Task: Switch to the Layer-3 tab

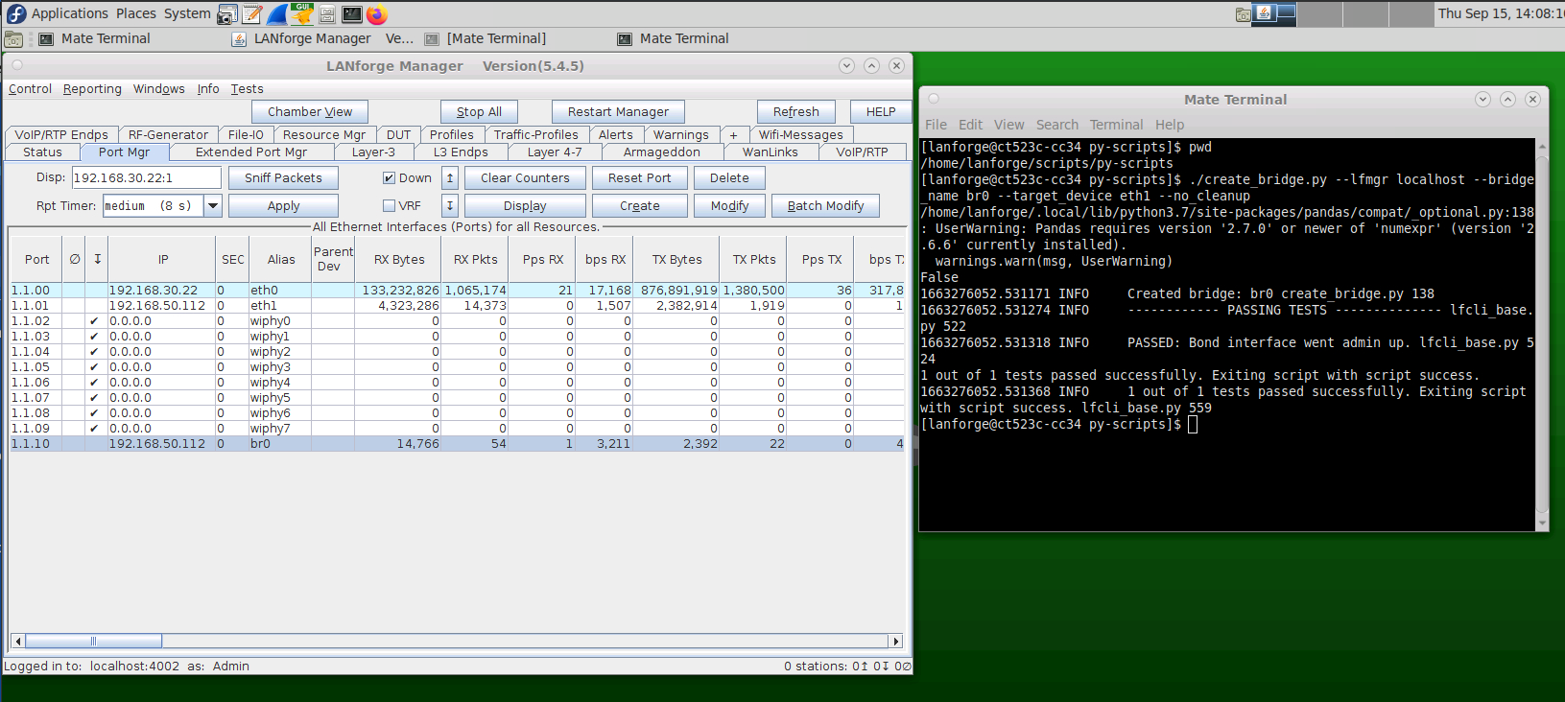Action: [373, 152]
